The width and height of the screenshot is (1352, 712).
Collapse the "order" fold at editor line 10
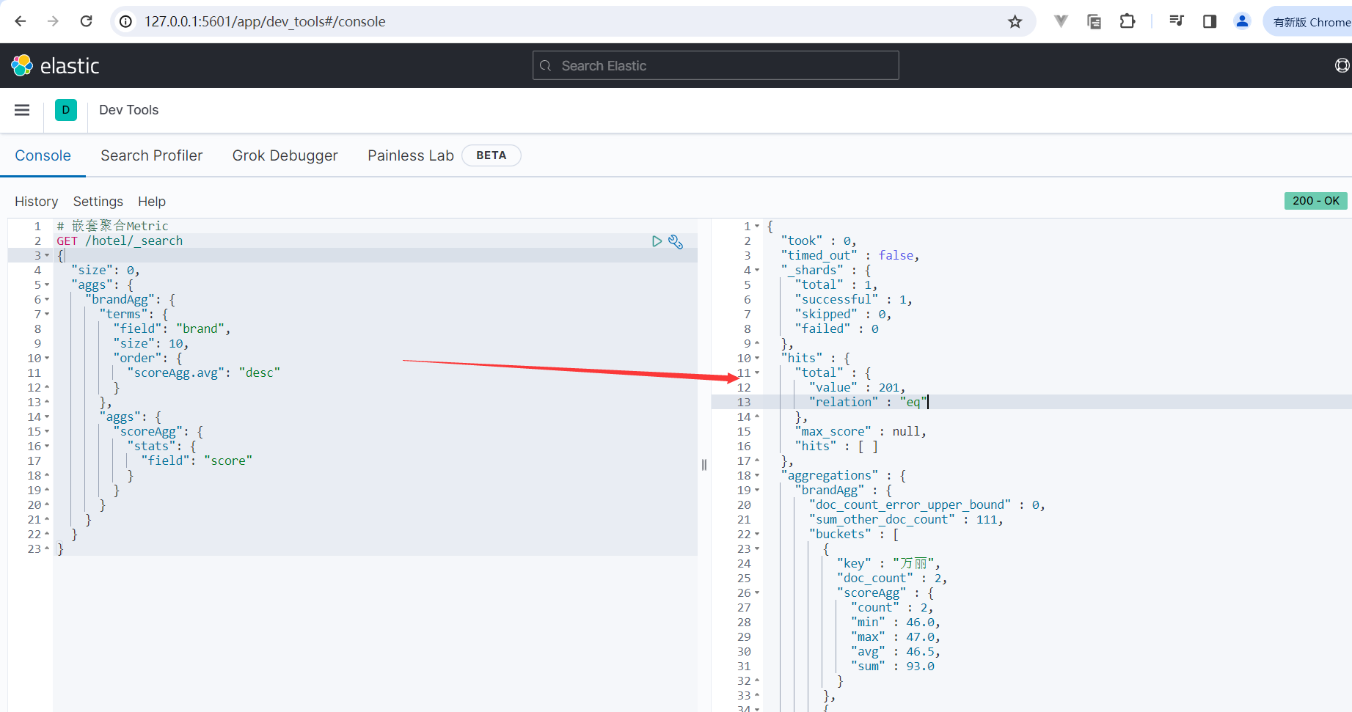pos(47,359)
